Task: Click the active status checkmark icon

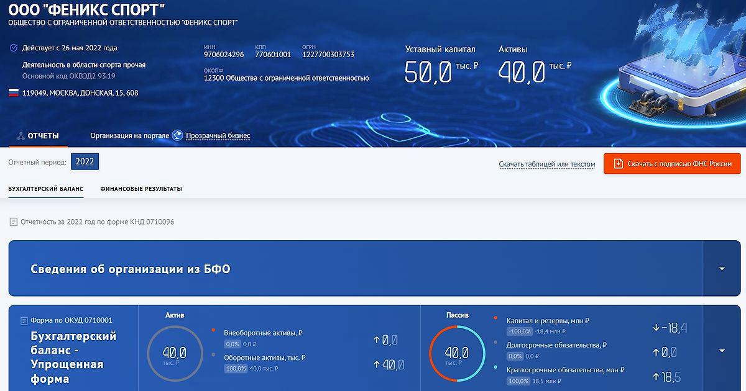Action: coord(14,48)
